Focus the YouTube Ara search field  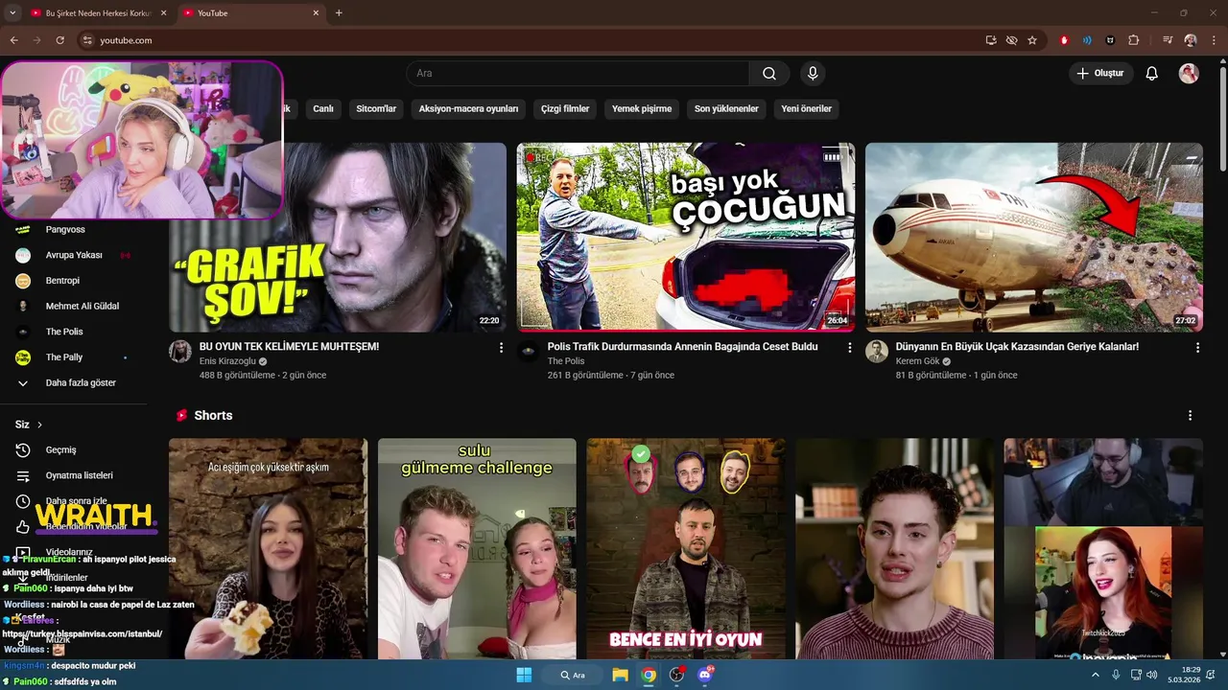pos(578,74)
